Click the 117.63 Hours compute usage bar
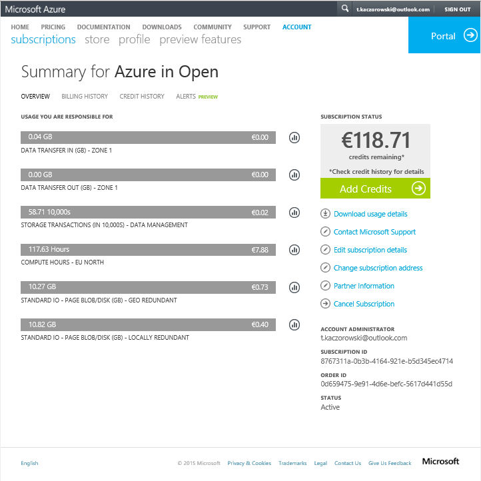Viewport: 481px width, 481px height. point(148,250)
